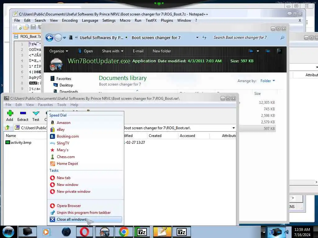Viewport: 318px width, 238px height.
Task: Click E-mail in Explorer command bar
Action: pos(138,51)
